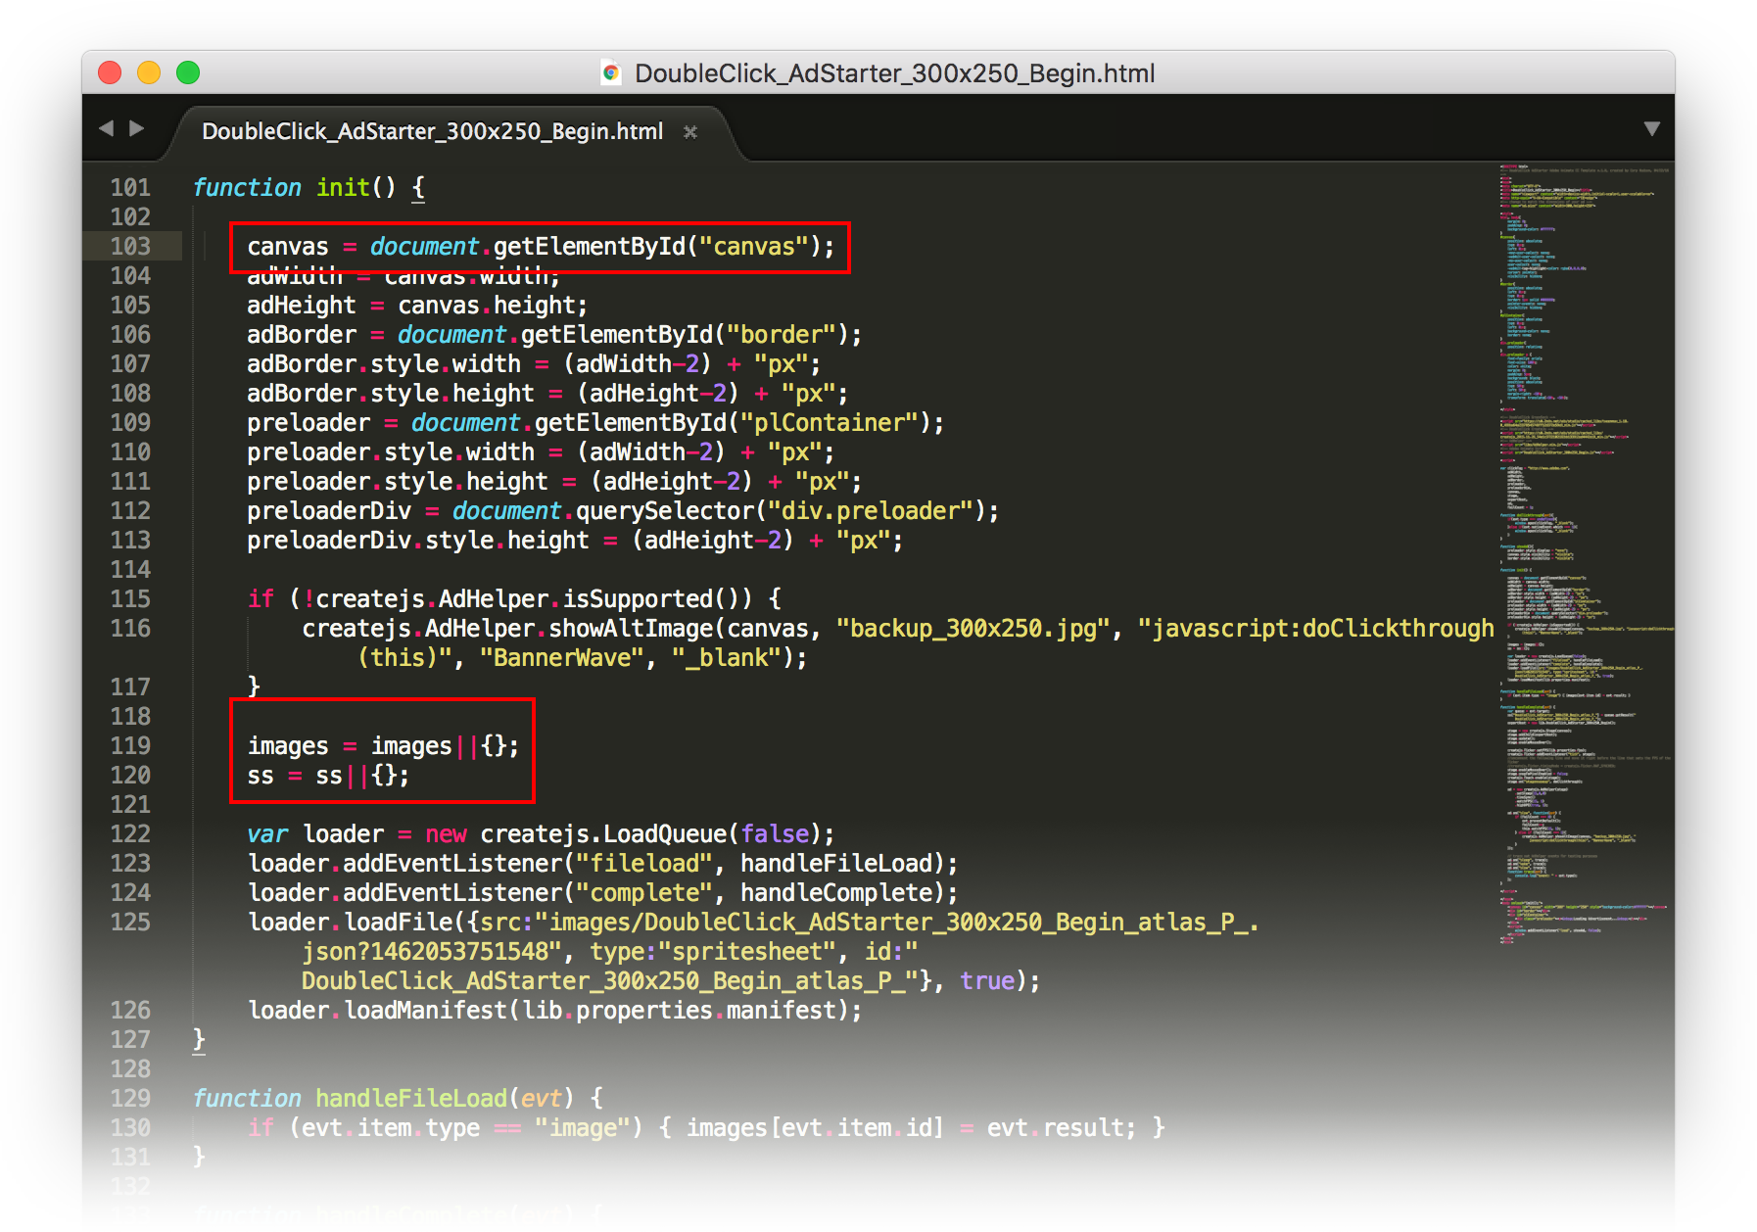Open the tab list dropdown triangle
This screenshot has width=1757, height=1232.
point(1651,129)
